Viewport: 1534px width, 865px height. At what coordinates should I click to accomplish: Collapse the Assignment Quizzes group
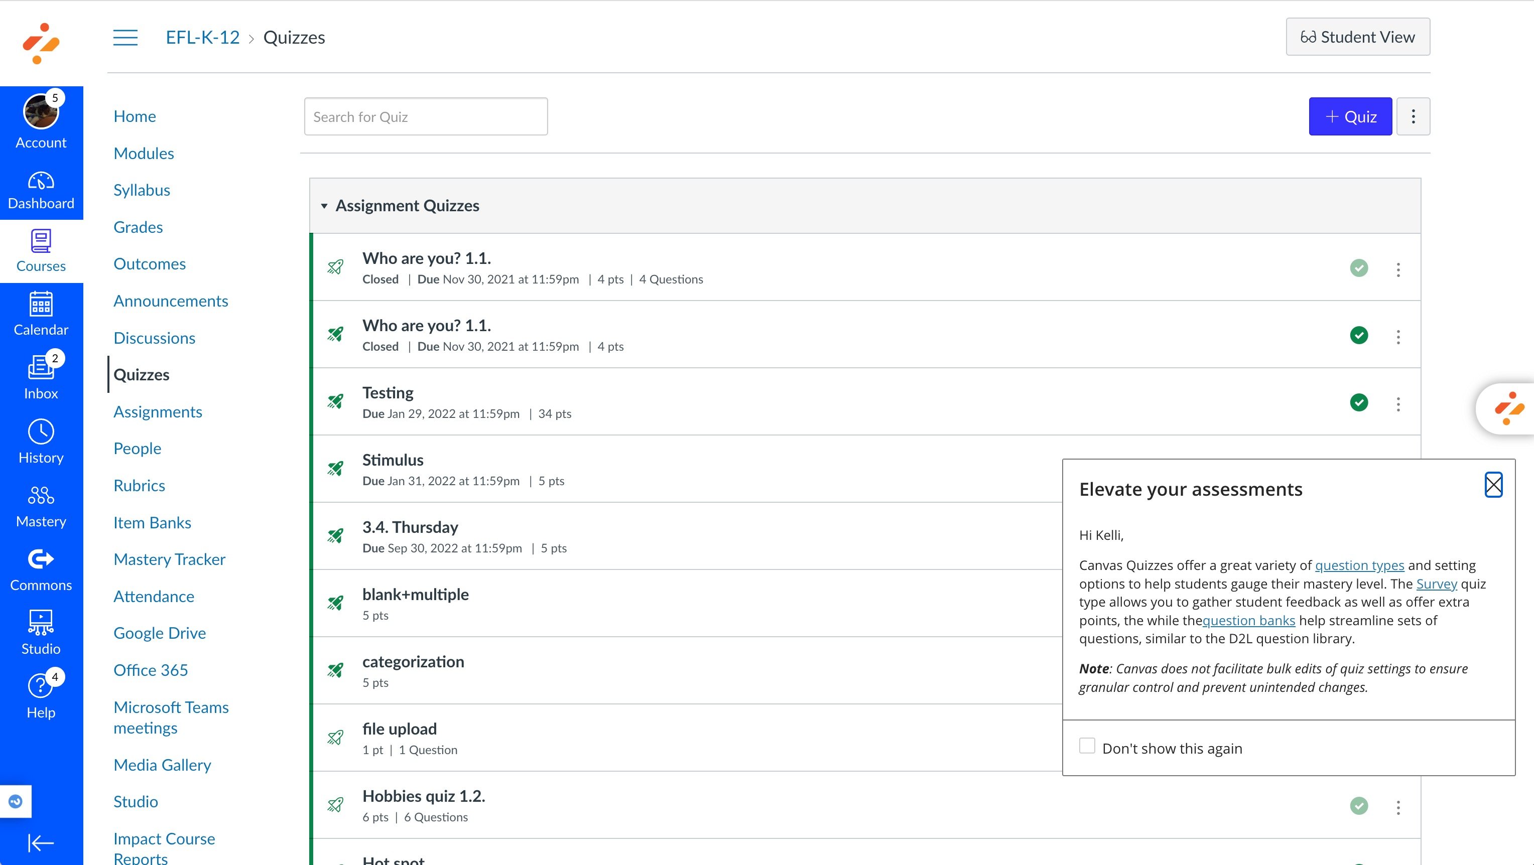(324, 206)
